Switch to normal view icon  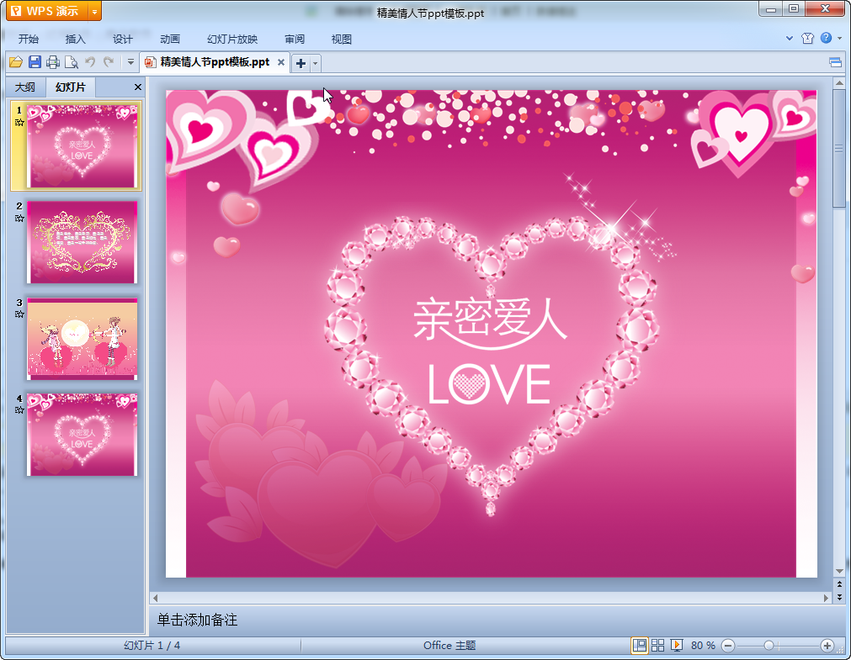click(640, 646)
